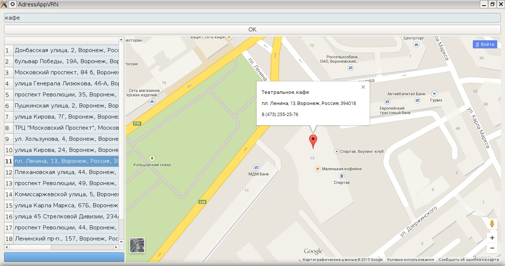Screen dimensions: 505x266
Task: Maximize the AdressAppVRN window
Action: pos(492,4)
